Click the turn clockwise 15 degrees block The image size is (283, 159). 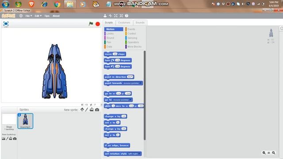click(118, 60)
